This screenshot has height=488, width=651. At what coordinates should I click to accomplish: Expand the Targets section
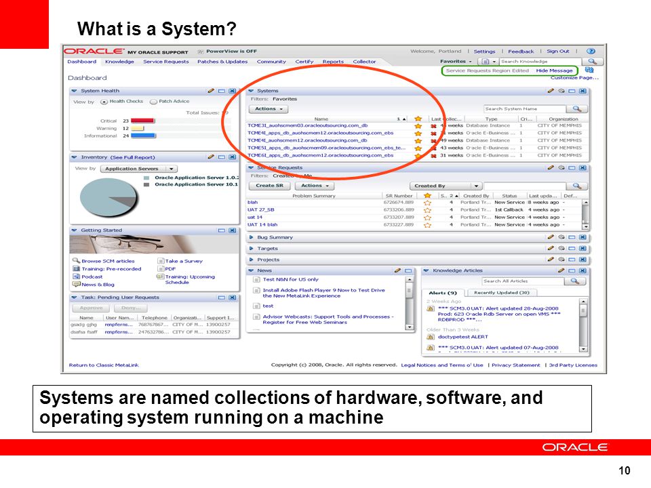251,249
